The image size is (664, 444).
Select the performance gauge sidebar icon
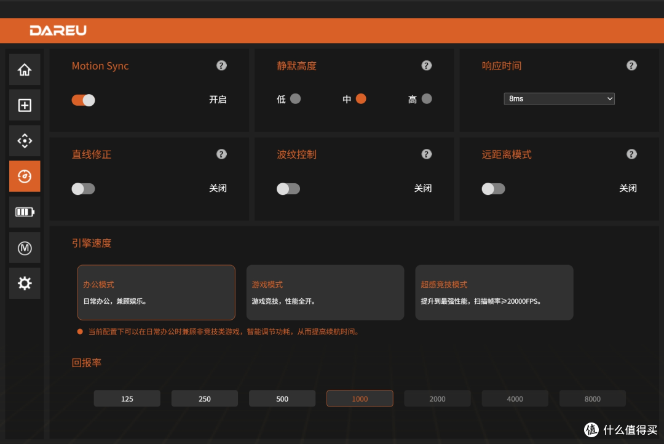coord(25,176)
